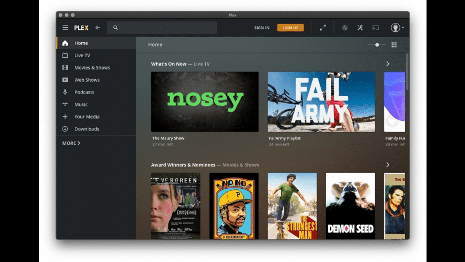The width and height of the screenshot is (465, 262).
Task: Go back with the arrow icon
Action: (98, 28)
